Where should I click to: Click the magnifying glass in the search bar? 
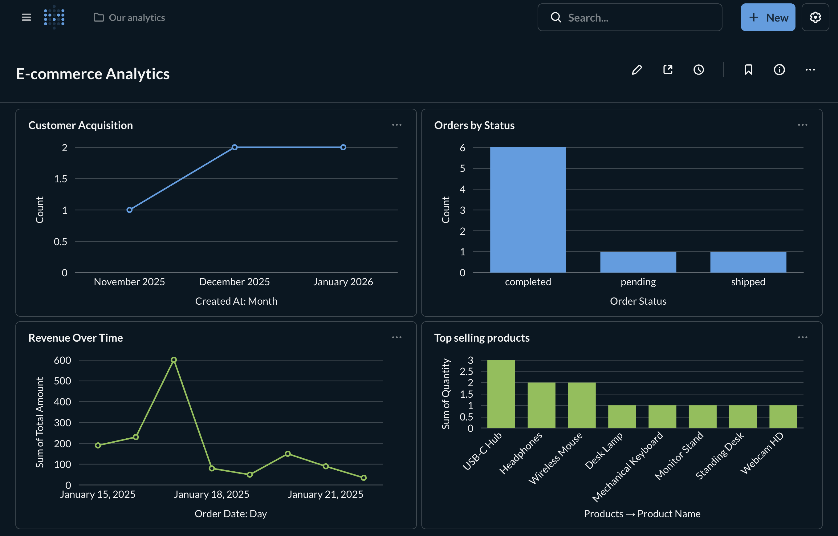[x=556, y=17]
